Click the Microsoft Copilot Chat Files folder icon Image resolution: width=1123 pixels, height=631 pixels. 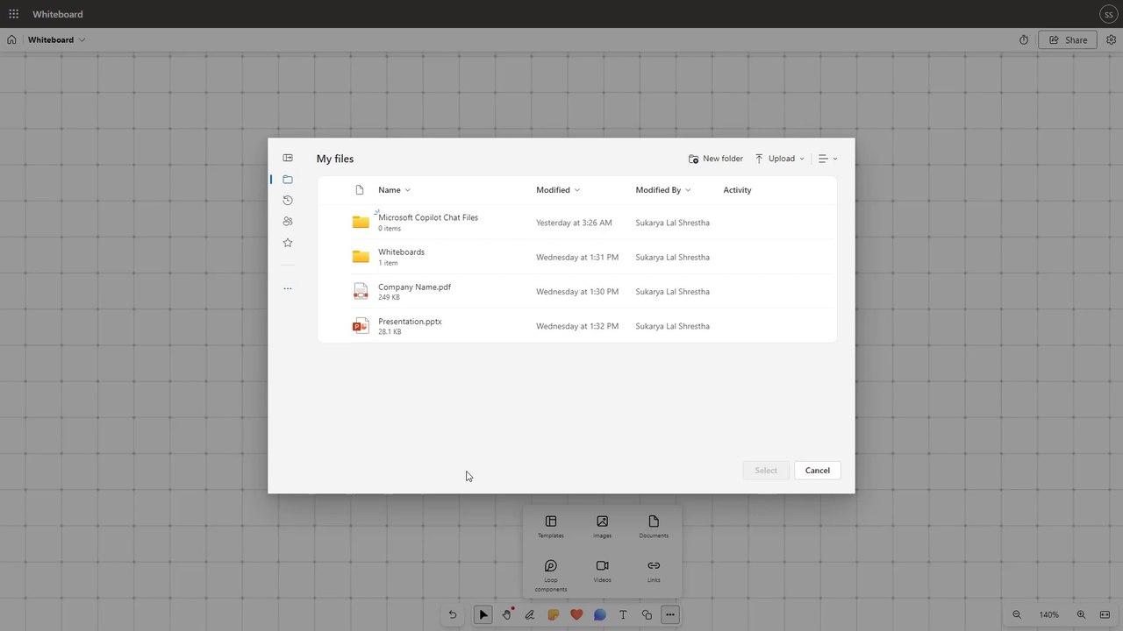pos(361,223)
